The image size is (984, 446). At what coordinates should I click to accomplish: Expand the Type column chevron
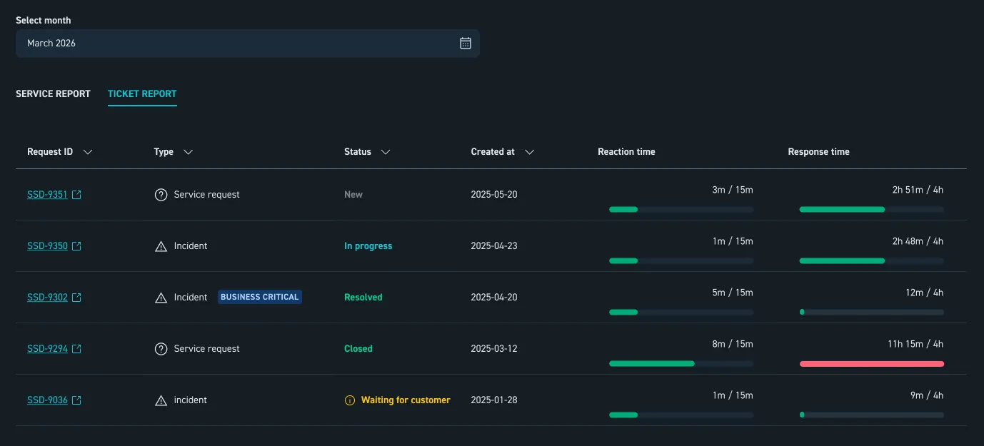click(x=189, y=152)
